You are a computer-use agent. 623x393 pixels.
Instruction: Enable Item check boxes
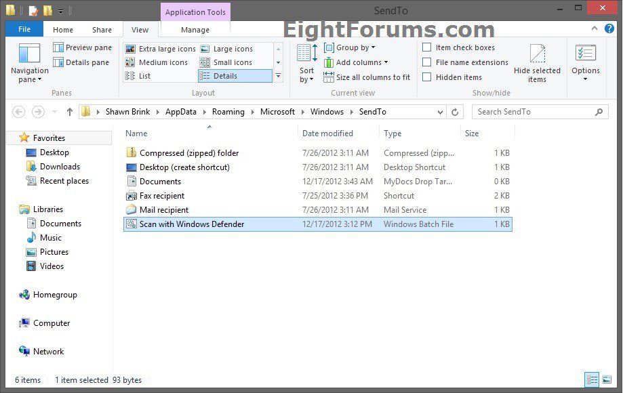click(427, 47)
